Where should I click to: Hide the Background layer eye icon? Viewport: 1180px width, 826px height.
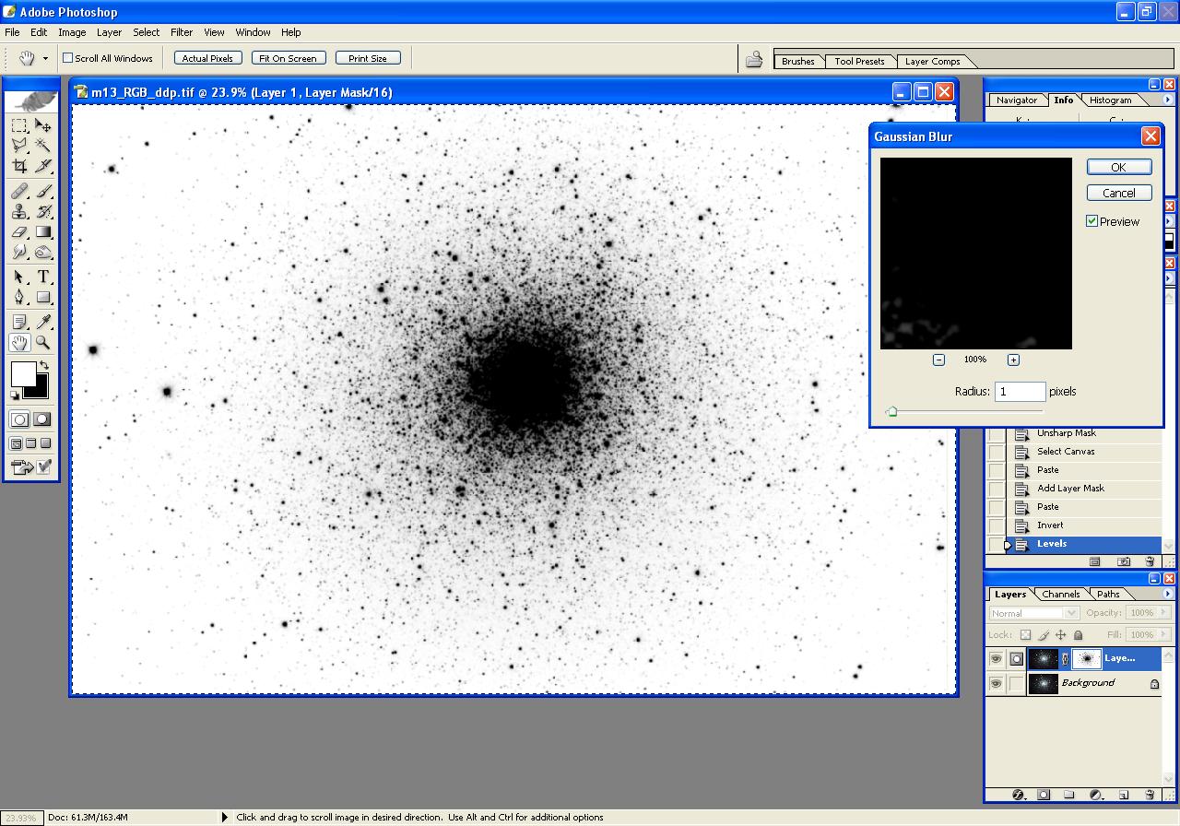(996, 684)
